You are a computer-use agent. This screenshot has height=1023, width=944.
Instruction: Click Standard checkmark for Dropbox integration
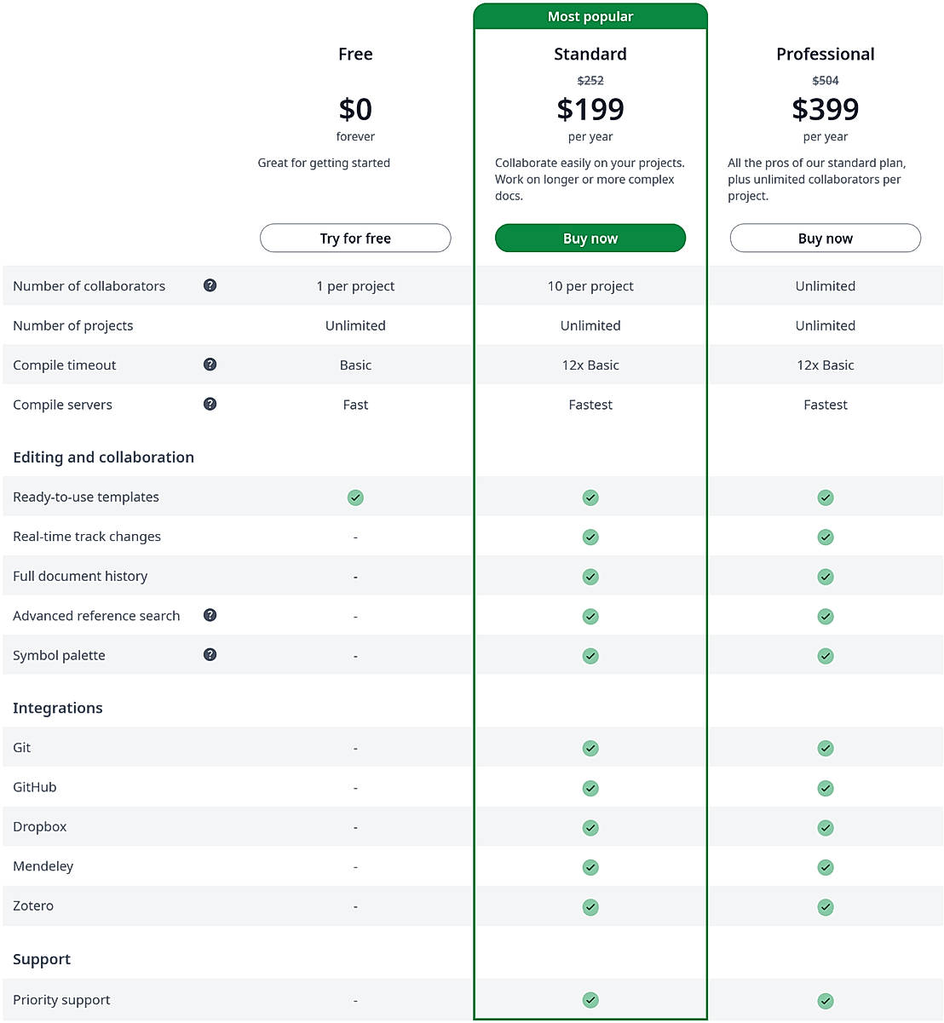(x=590, y=827)
